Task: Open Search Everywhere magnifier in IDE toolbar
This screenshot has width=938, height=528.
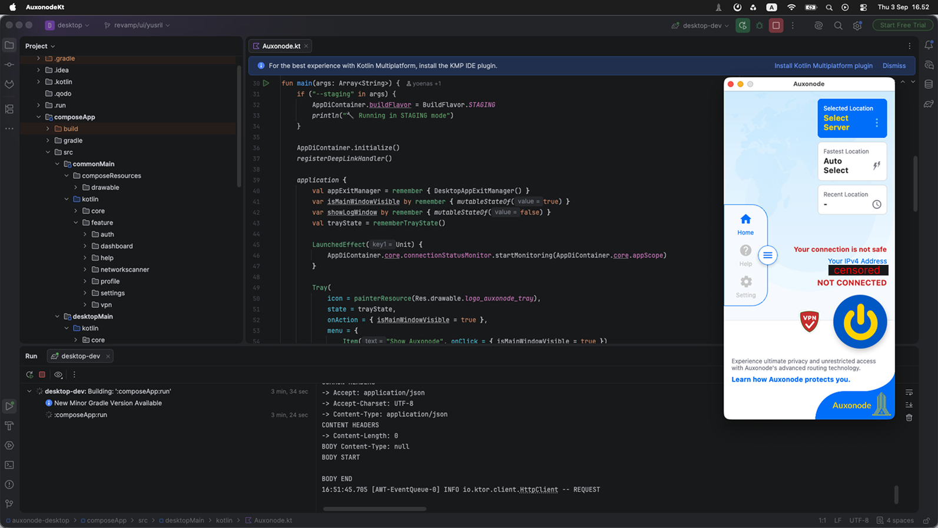Action: (838, 25)
